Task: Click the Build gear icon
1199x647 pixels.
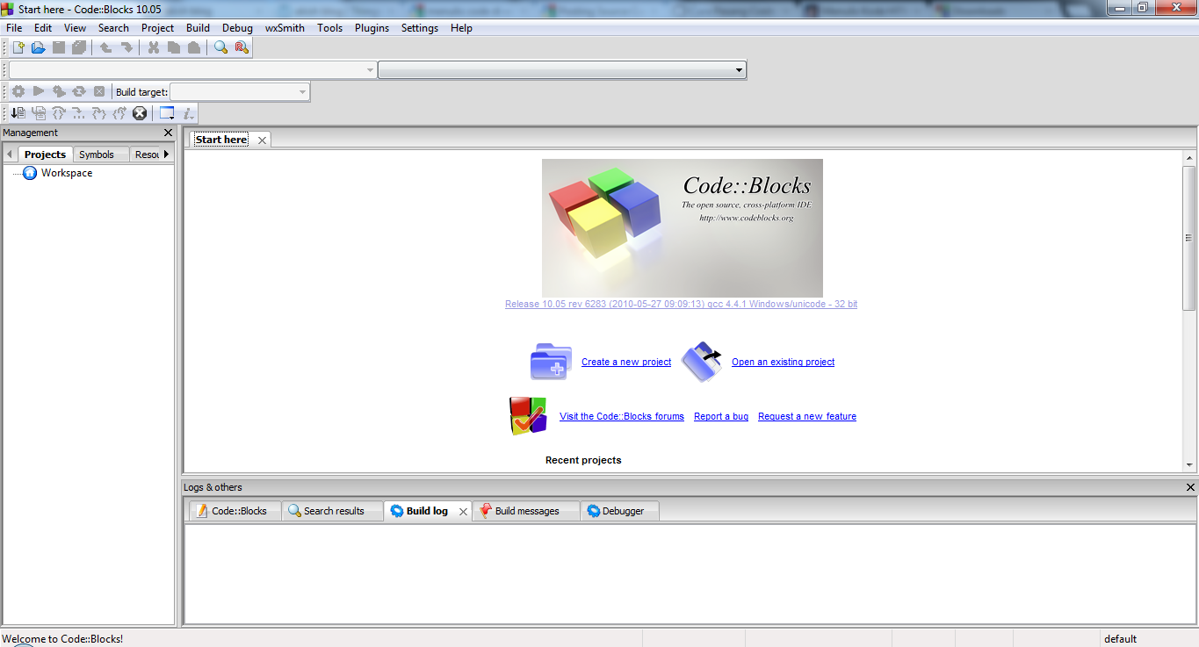Action: 18,91
